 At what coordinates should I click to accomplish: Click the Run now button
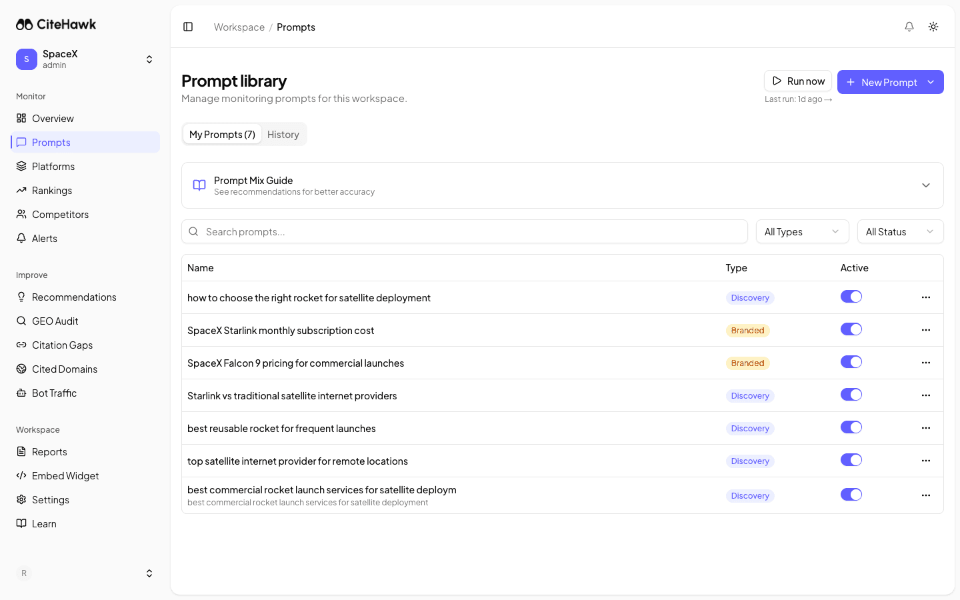coord(798,81)
